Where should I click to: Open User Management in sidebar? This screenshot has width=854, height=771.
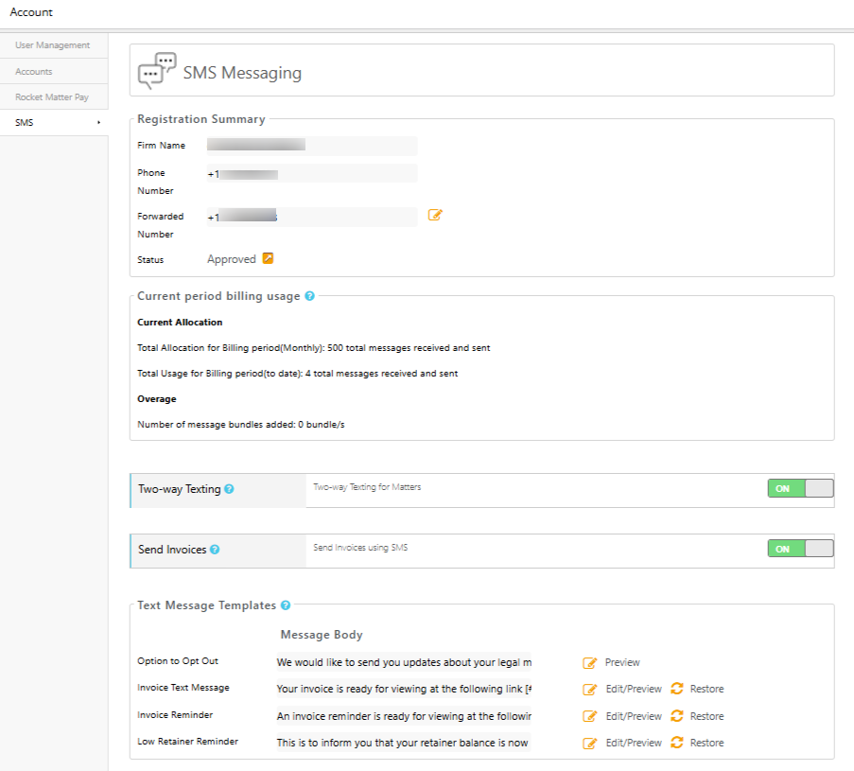[x=54, y=45]
